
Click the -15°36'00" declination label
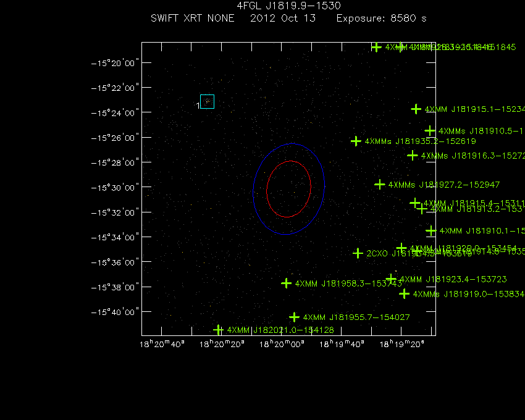coord(115,262)
